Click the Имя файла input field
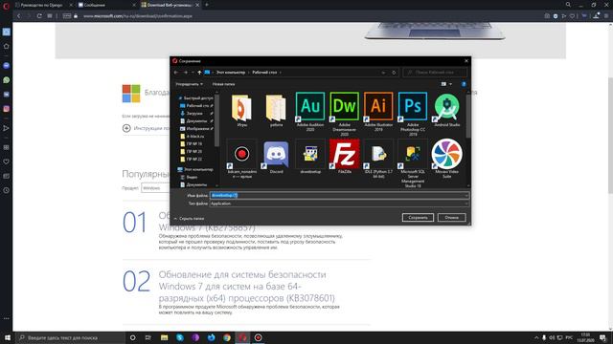Screen dimensions: 613x344 339,195
